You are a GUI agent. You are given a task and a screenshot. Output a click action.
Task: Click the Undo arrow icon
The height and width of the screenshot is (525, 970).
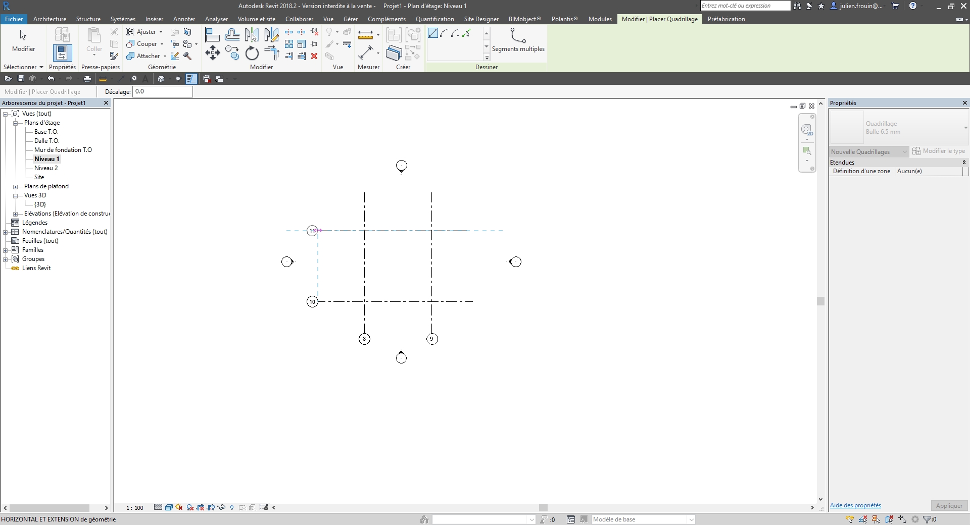51,79
